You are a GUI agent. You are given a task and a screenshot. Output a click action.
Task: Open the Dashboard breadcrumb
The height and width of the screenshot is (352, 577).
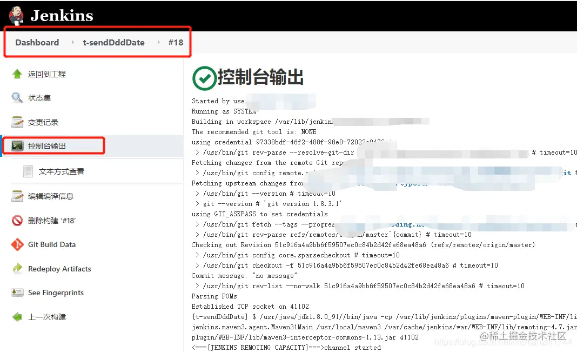tap(37, 42)
